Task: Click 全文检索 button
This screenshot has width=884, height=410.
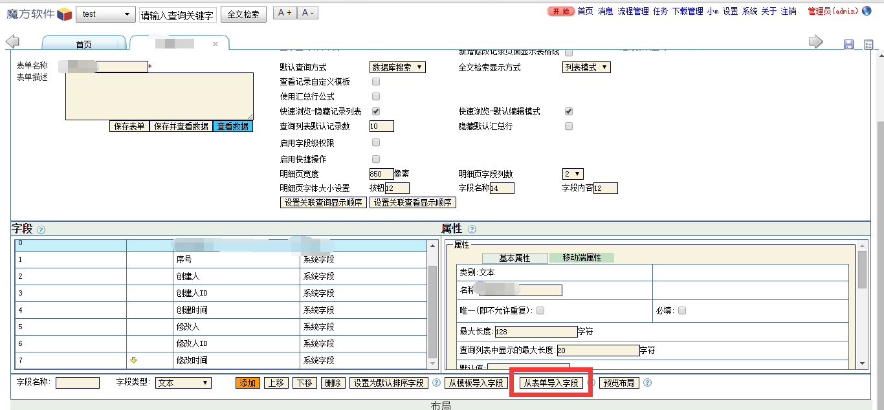Action: (x=243, y=14)
